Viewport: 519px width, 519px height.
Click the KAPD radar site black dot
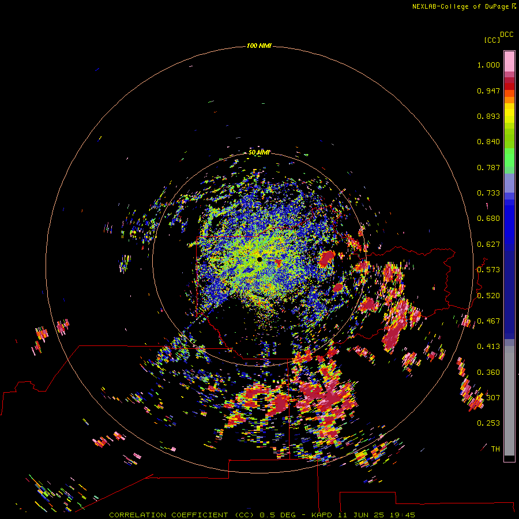[259, 259]
